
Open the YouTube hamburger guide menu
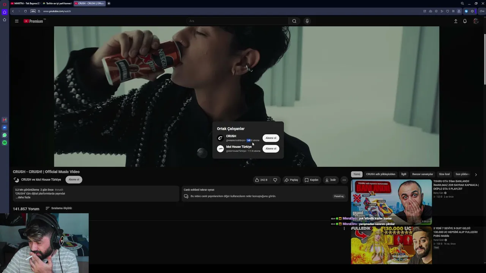pyautogui.click(x=17, y=21)
